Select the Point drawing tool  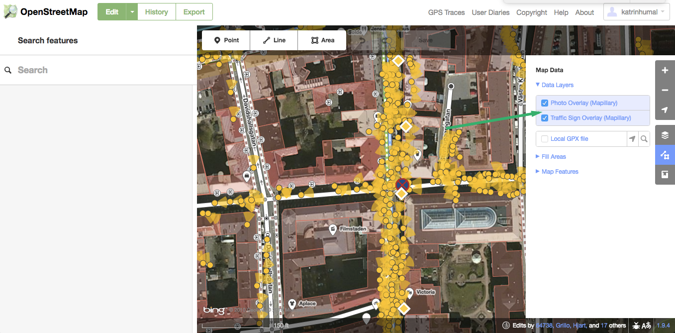click(226, 40)
